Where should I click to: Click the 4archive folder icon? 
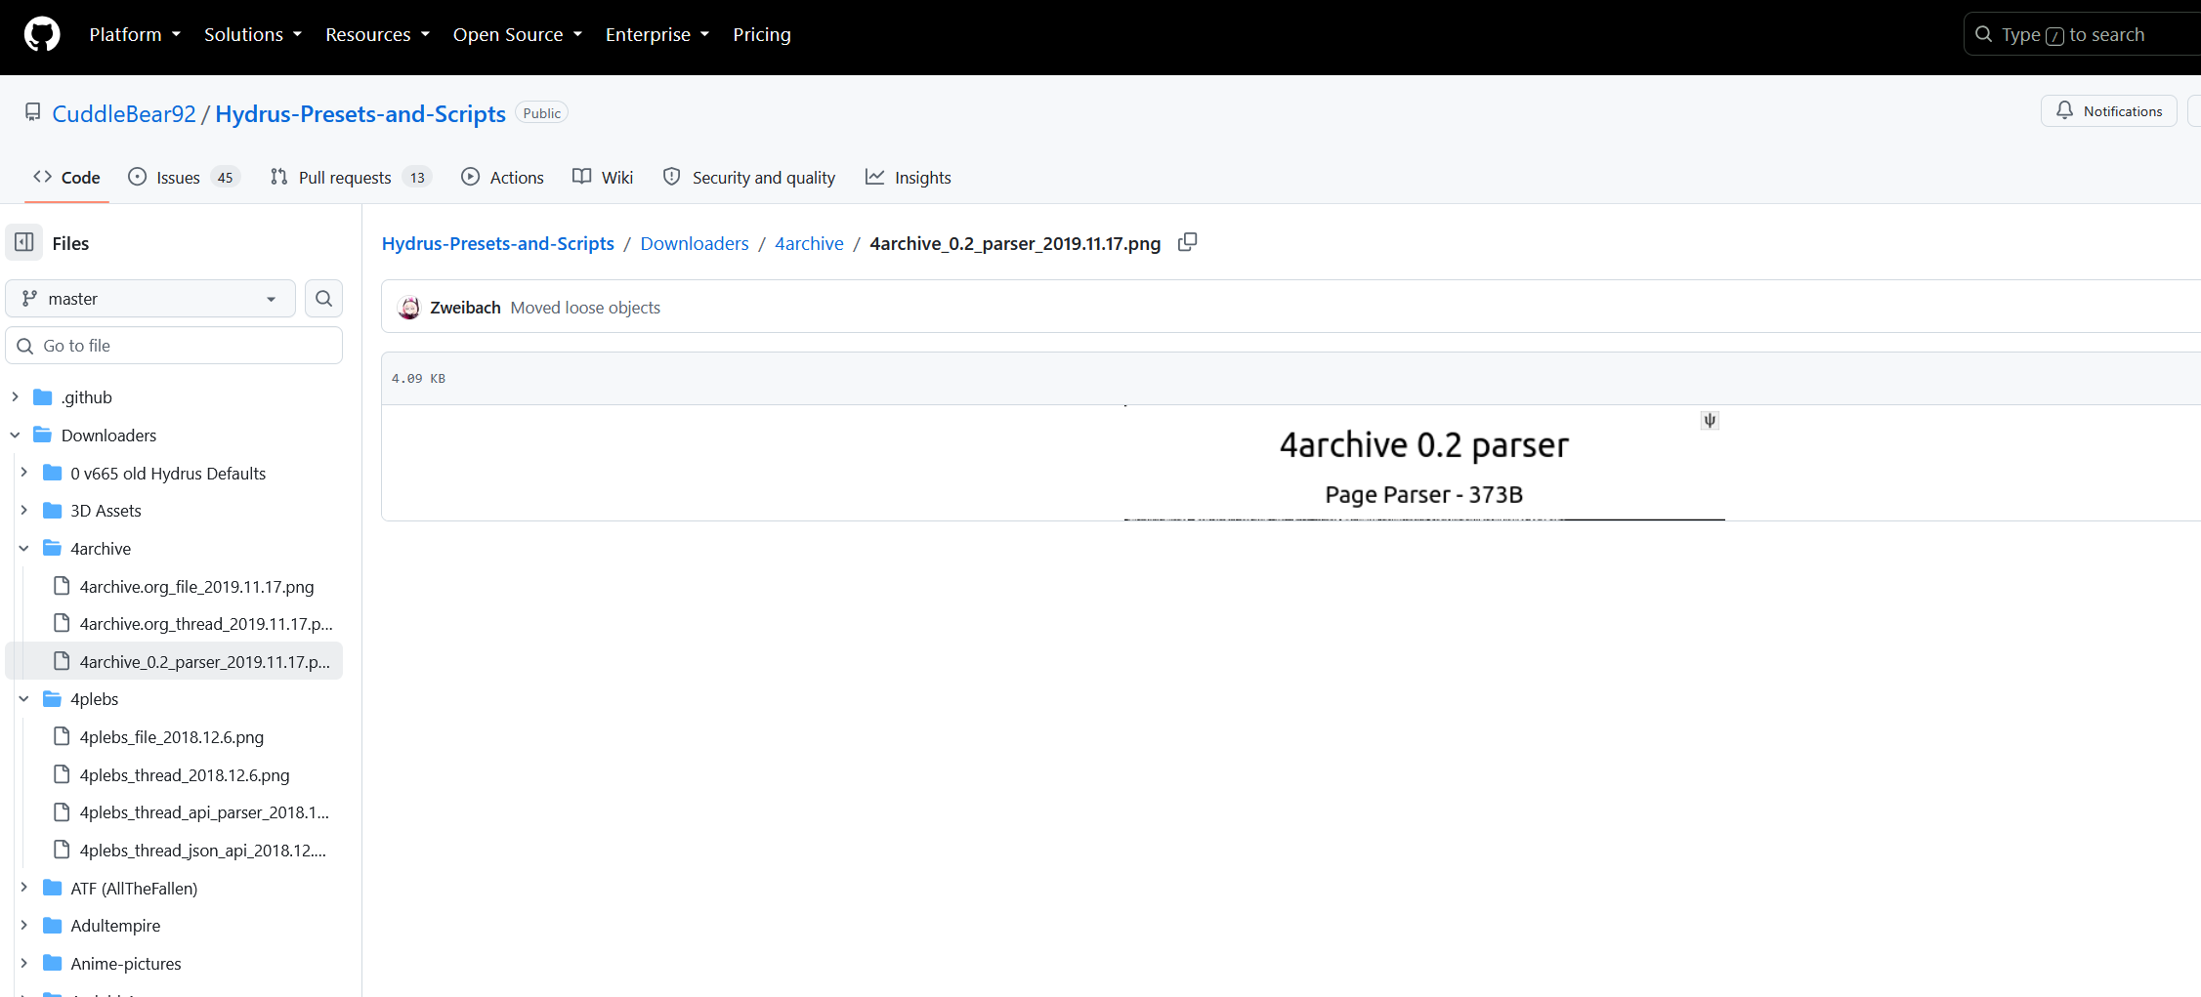tap(53, 549)
